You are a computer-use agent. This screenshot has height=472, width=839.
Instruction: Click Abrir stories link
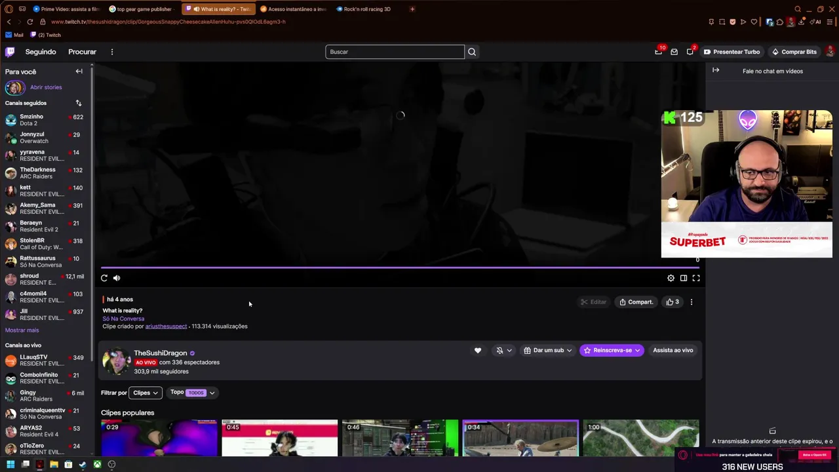46,87
